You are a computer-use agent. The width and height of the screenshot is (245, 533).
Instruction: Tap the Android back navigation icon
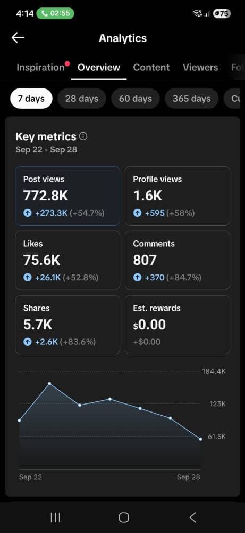192,518
